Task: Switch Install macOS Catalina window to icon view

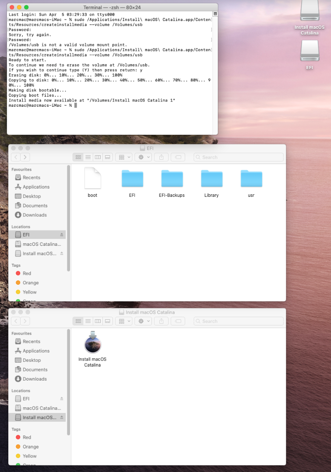Action: coord(78,321)
